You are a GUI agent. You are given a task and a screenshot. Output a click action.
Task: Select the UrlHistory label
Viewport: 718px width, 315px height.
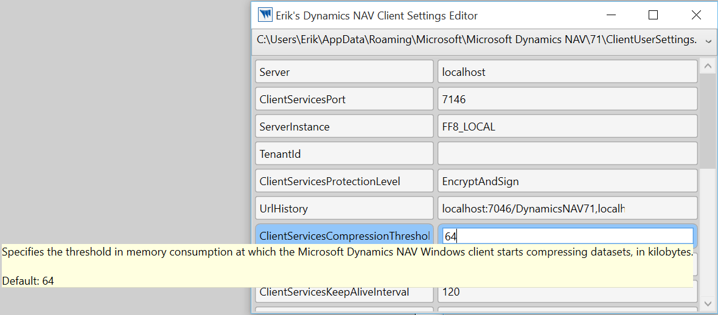(344, 209)
